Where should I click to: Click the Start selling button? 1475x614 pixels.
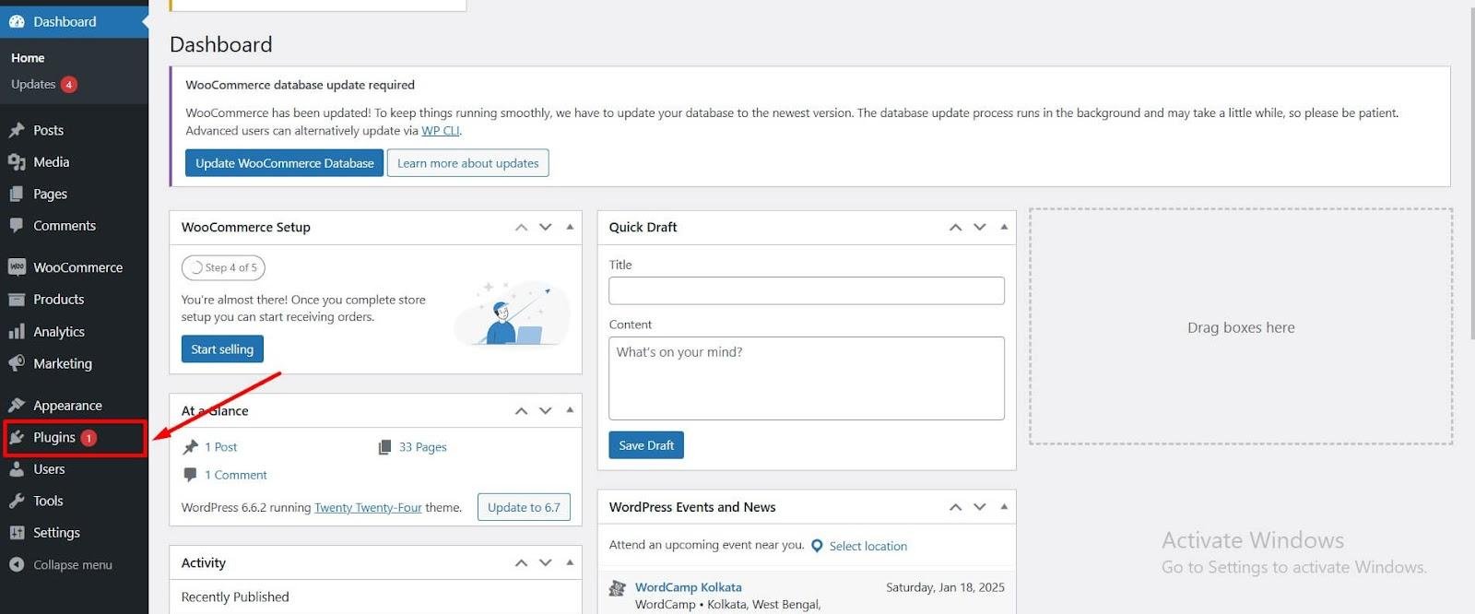coord(222,349)
